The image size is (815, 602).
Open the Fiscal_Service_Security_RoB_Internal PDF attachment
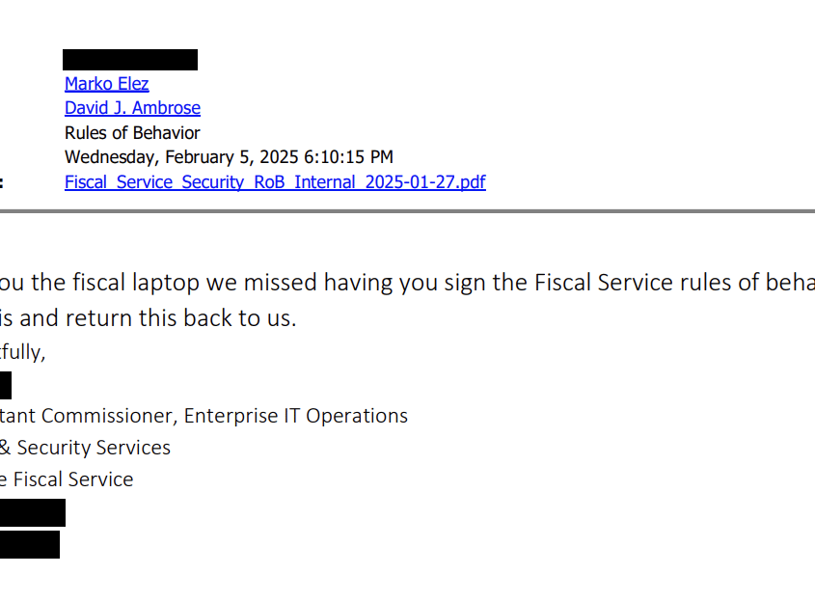(275, 182)
